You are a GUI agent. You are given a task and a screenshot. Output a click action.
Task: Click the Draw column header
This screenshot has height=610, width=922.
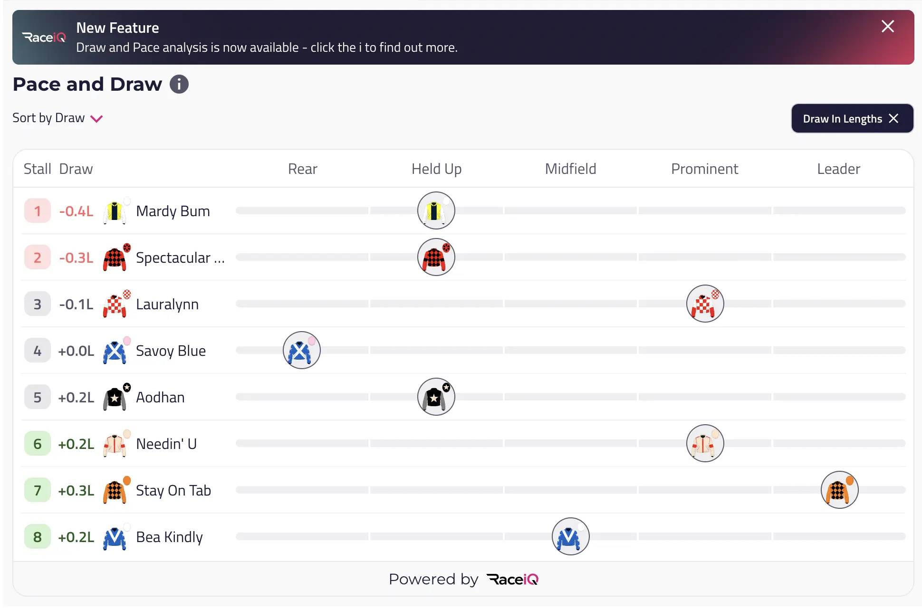[x=76, y=169]
